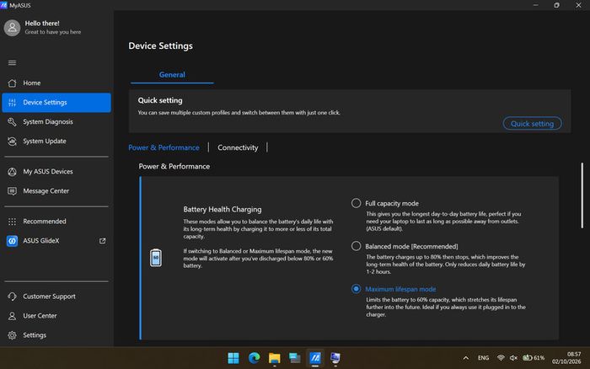Screen dimensions: 590x369
Task: Click the Recommended grid dots icon
Action: [12, 222]
